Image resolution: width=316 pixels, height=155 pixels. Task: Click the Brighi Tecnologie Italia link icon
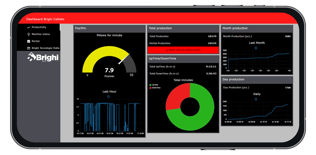tap(29, 48)
